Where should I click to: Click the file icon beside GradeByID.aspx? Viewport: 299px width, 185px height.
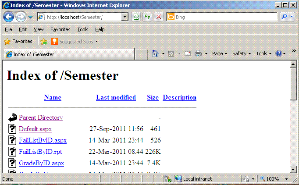pyautogui.click(x=12, y=163)
